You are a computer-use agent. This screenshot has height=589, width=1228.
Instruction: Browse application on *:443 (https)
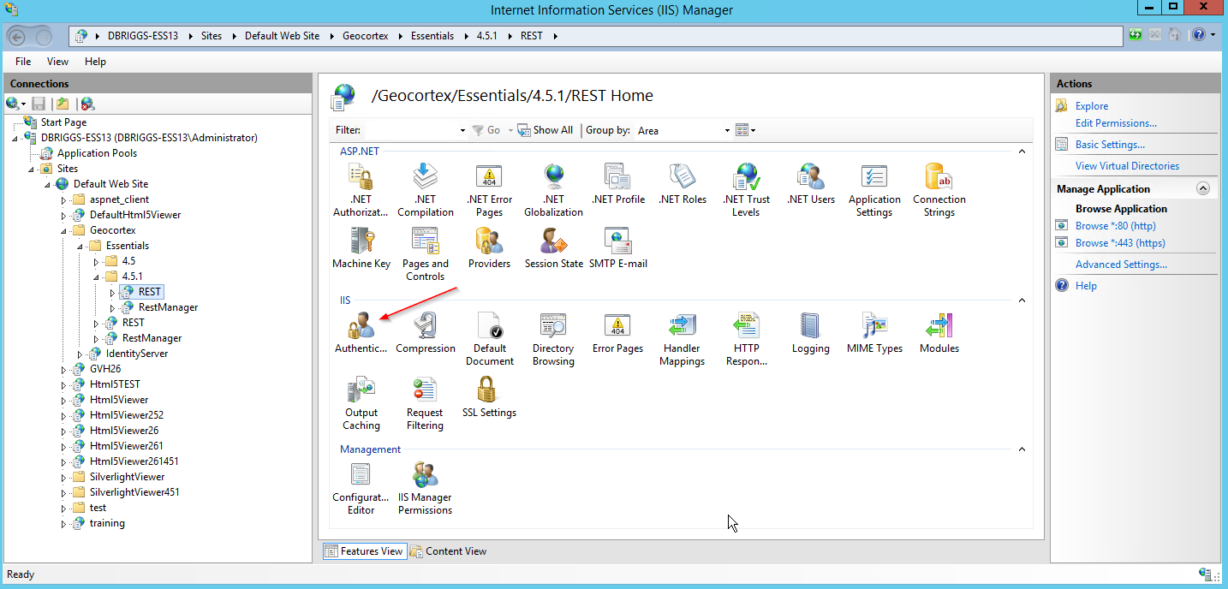point(1120,243)
